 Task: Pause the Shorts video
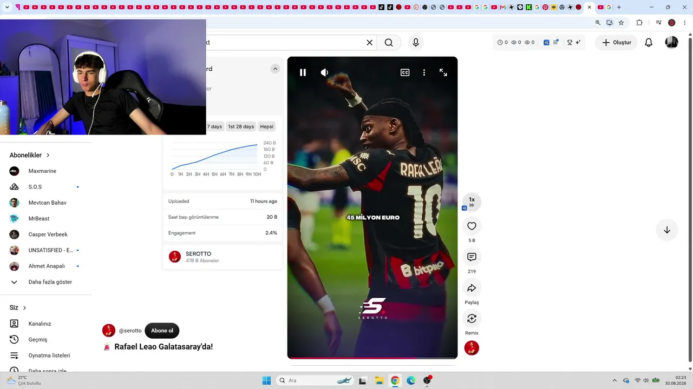(x=303, y=72)
